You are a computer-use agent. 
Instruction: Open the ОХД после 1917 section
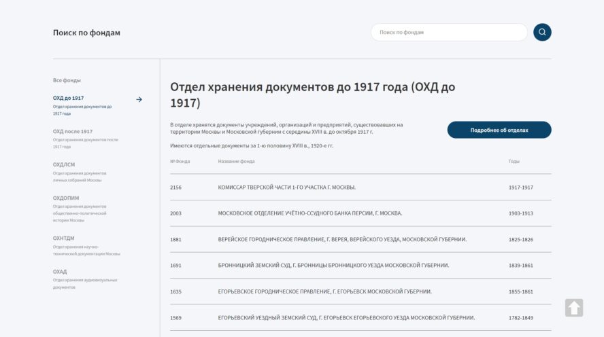72,132
